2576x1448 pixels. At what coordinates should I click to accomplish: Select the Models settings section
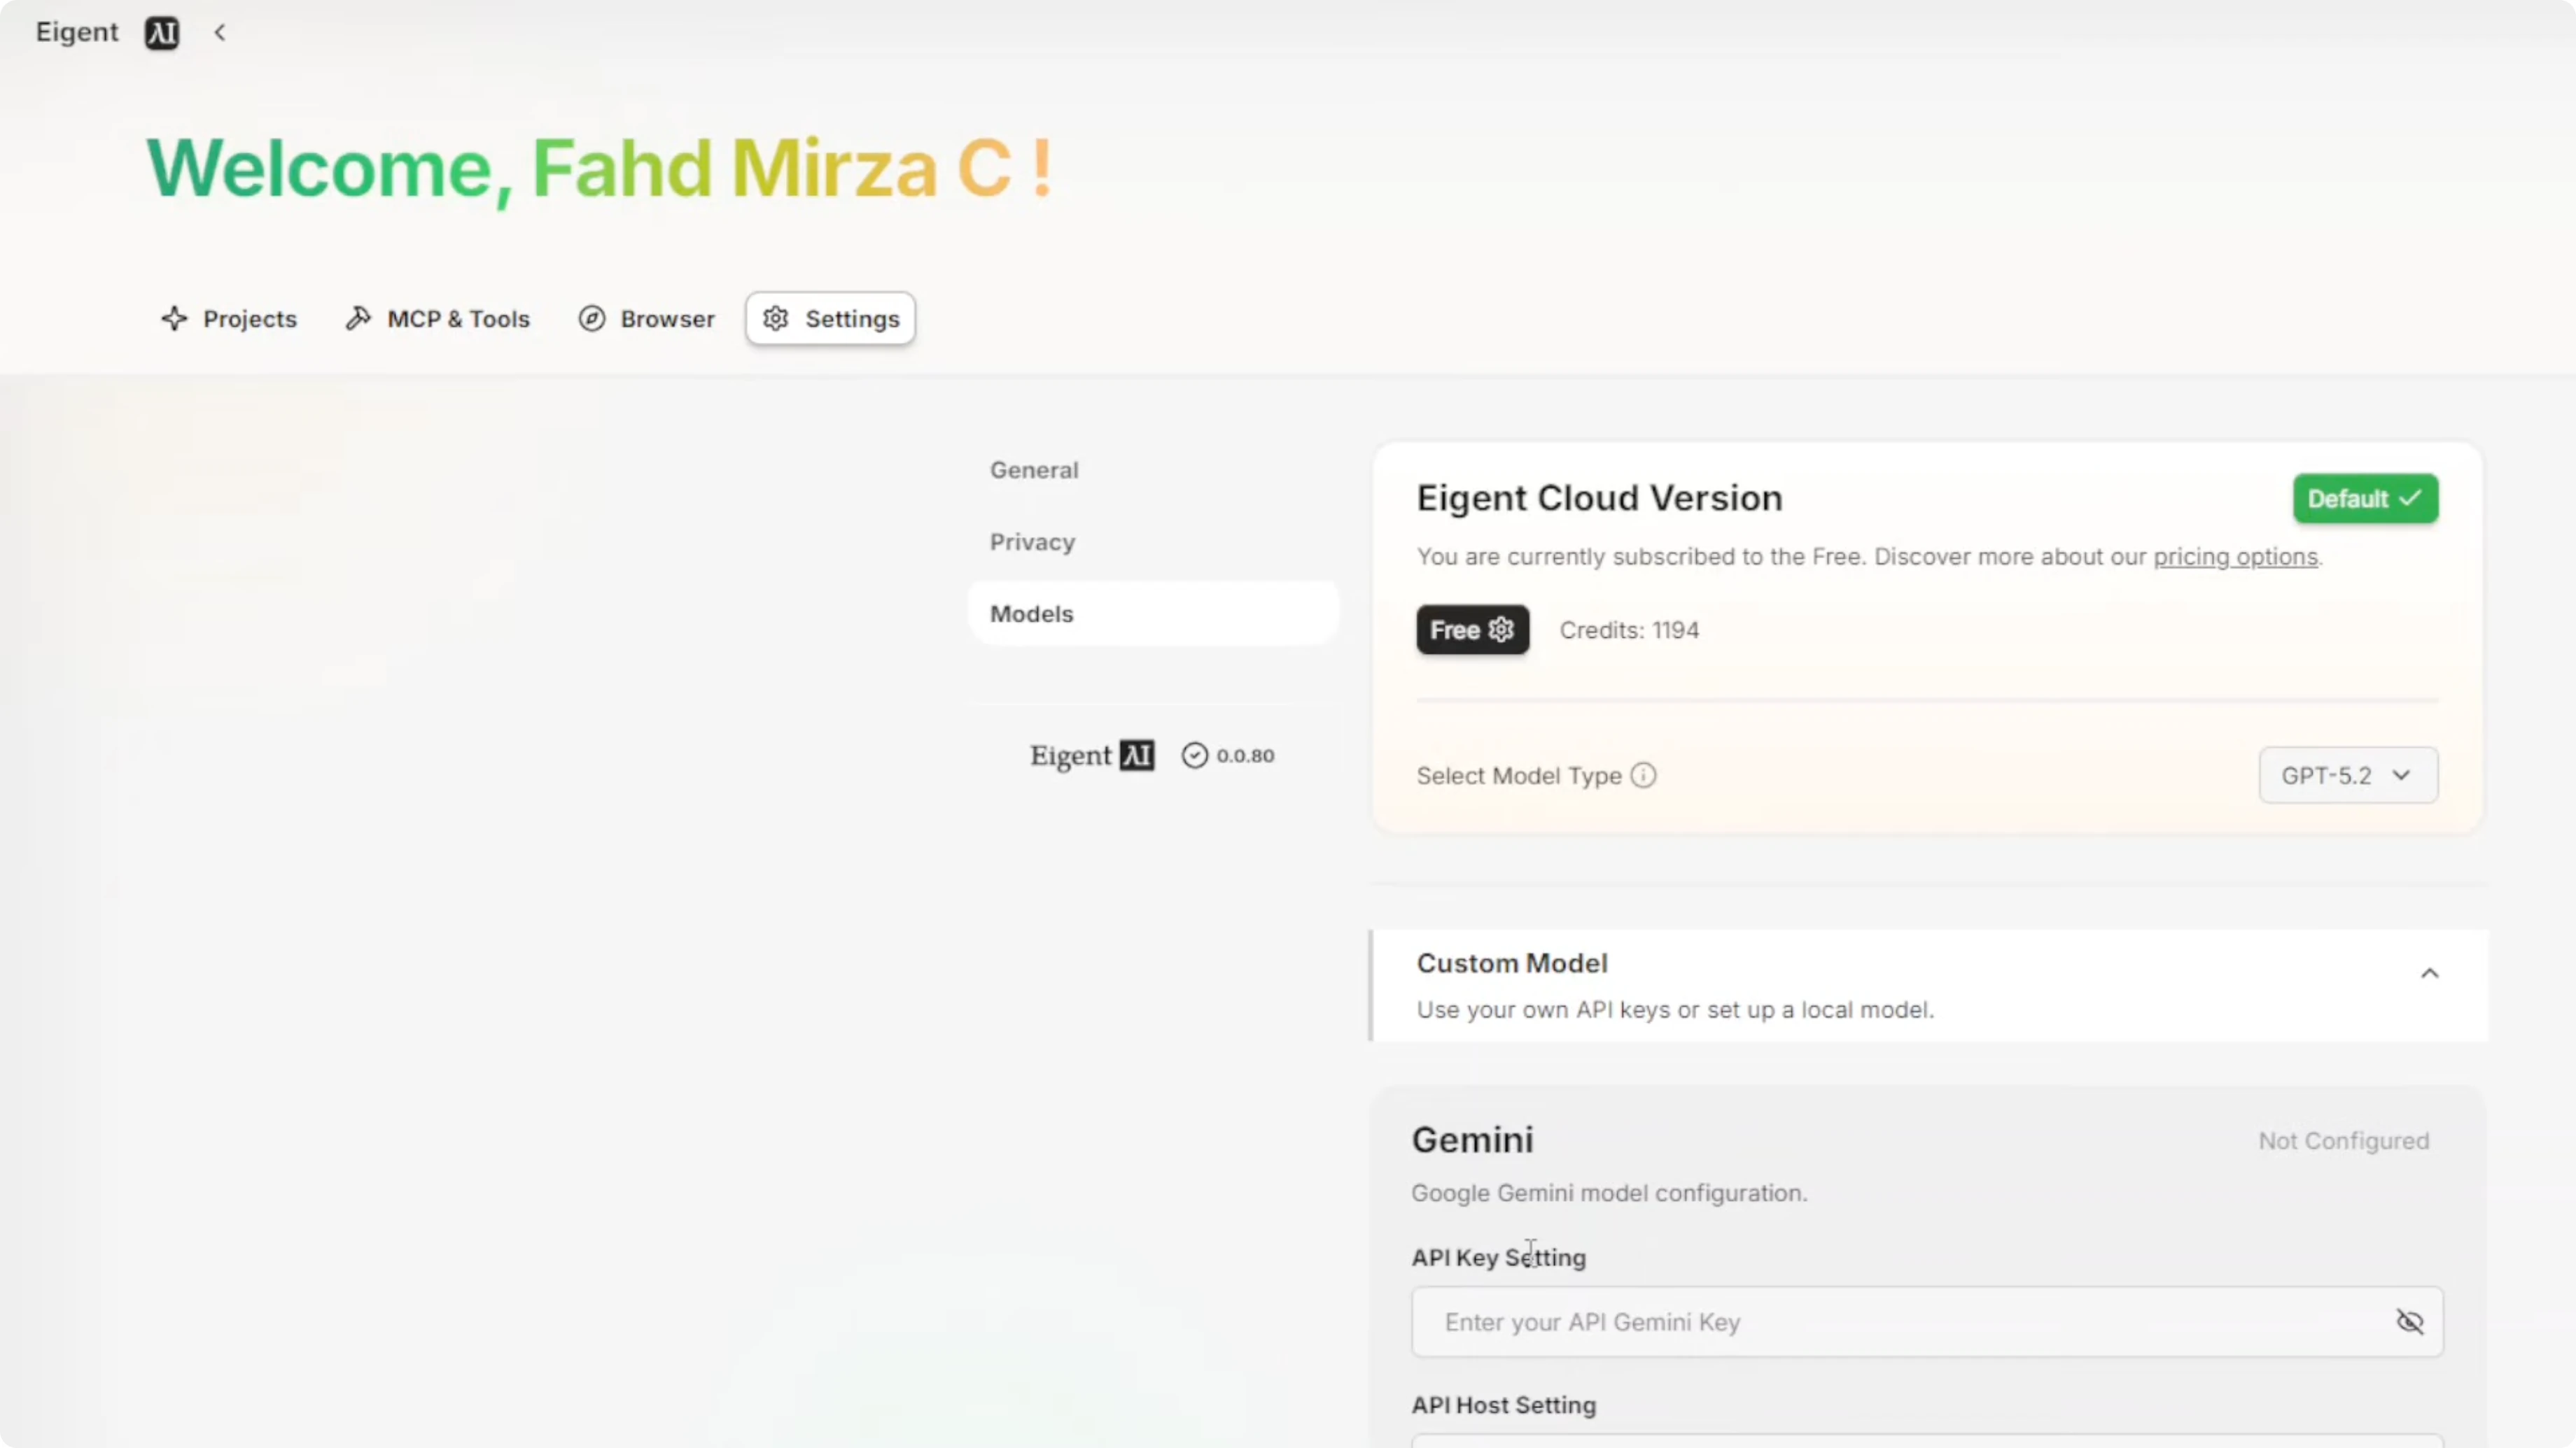point(1032,613)
